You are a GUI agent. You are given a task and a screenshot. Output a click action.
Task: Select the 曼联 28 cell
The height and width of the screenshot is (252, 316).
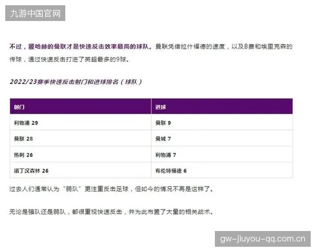click(x=81, y=138)
